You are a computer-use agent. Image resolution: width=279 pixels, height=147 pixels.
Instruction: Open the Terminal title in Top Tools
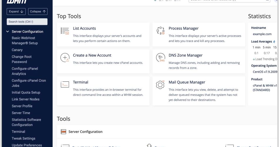(x=80, y=82)
